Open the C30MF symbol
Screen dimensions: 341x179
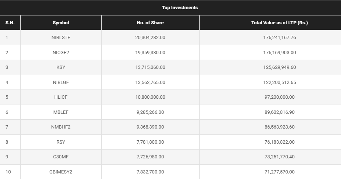click(61, 157)
